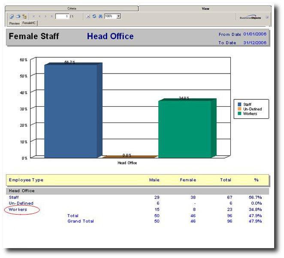Click the page number input field
The width and height of the screenshot is (284, 258).
(62, 16)
